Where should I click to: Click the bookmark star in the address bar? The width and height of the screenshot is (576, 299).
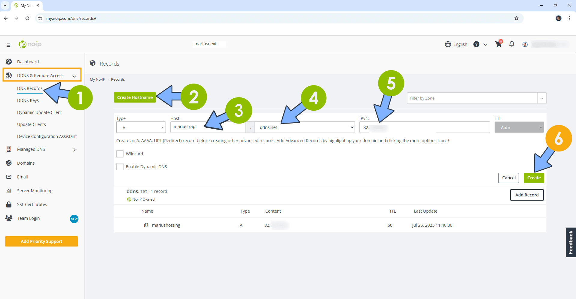click(x=517, y=18)
